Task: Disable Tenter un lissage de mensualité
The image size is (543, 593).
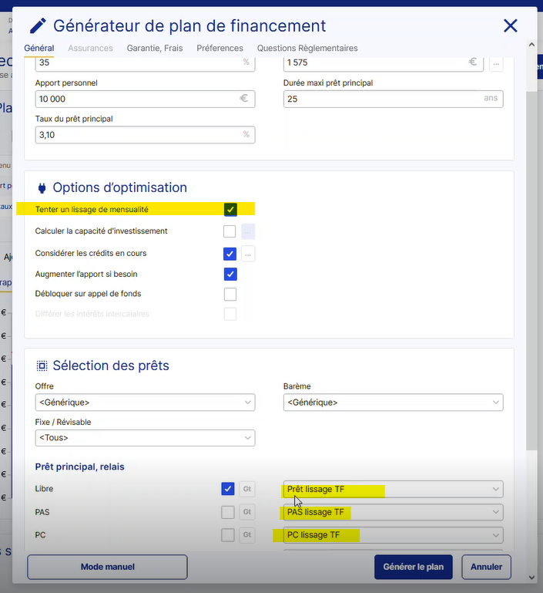Action: tap(230, 209)
